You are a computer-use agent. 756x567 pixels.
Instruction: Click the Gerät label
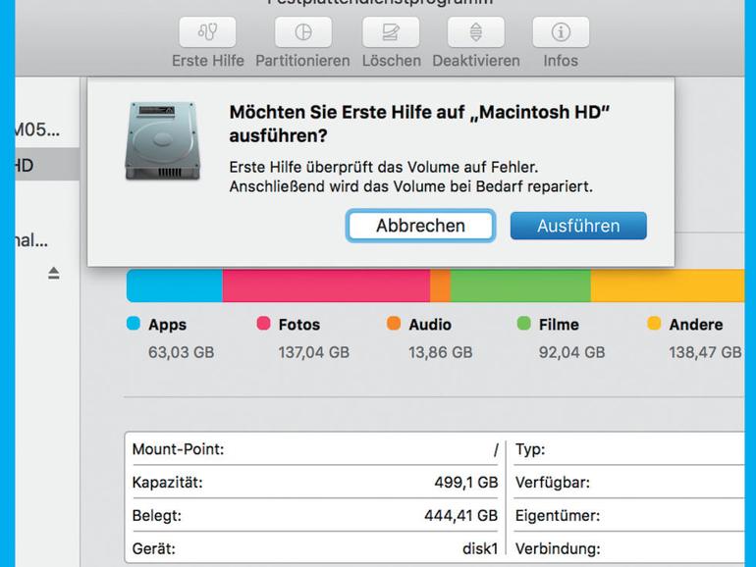point(154,549)
